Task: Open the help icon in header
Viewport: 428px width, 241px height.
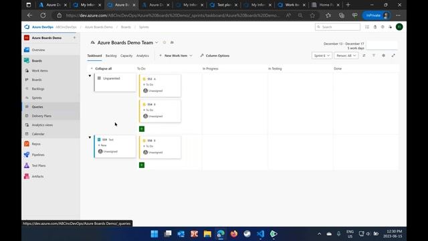Action: coord(383,27)
